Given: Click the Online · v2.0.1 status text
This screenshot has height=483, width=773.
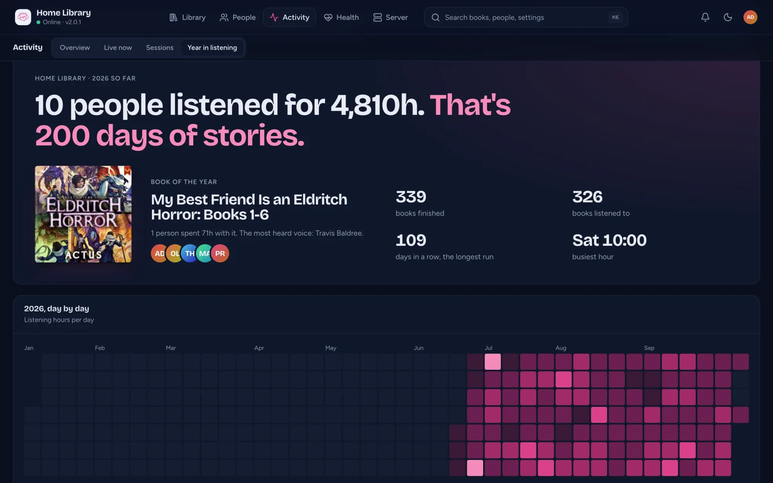Looking at the screenshot, I should (62, 22).
